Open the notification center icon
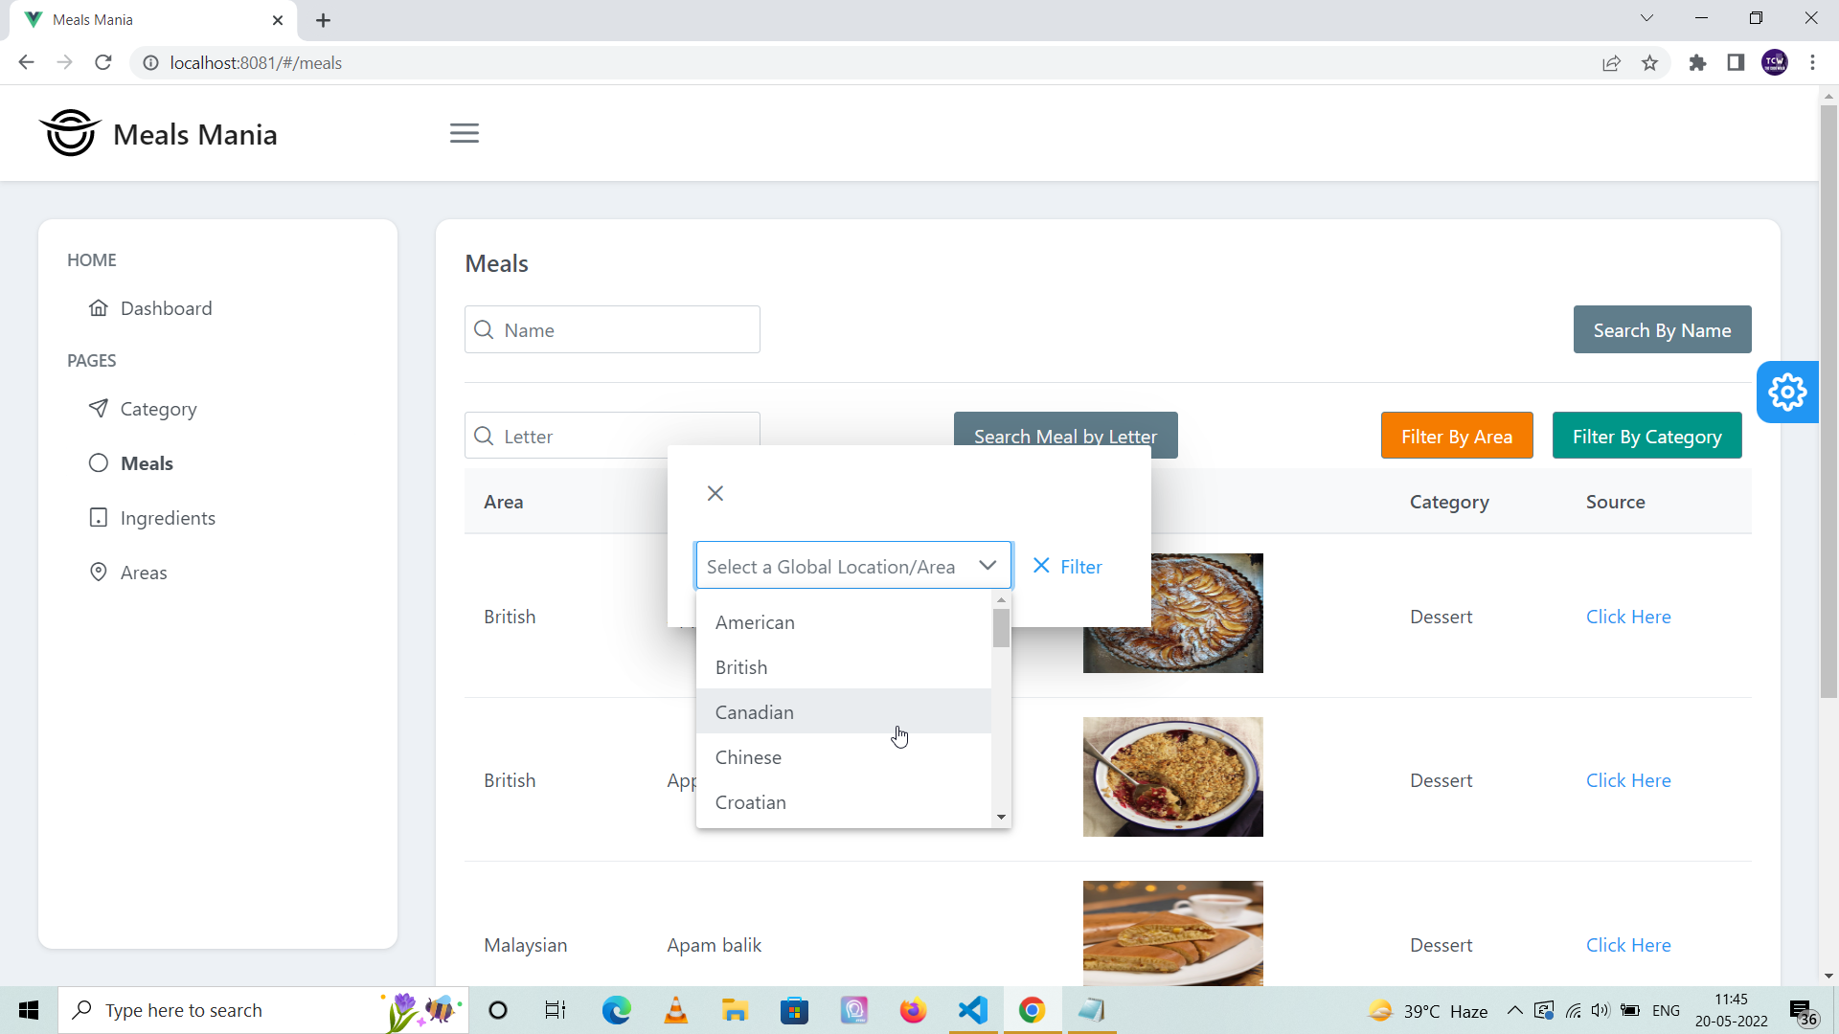 tap(1803, 1010)
